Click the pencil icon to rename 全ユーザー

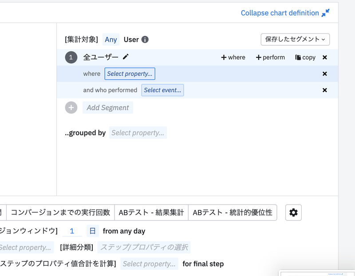(126, 57)
